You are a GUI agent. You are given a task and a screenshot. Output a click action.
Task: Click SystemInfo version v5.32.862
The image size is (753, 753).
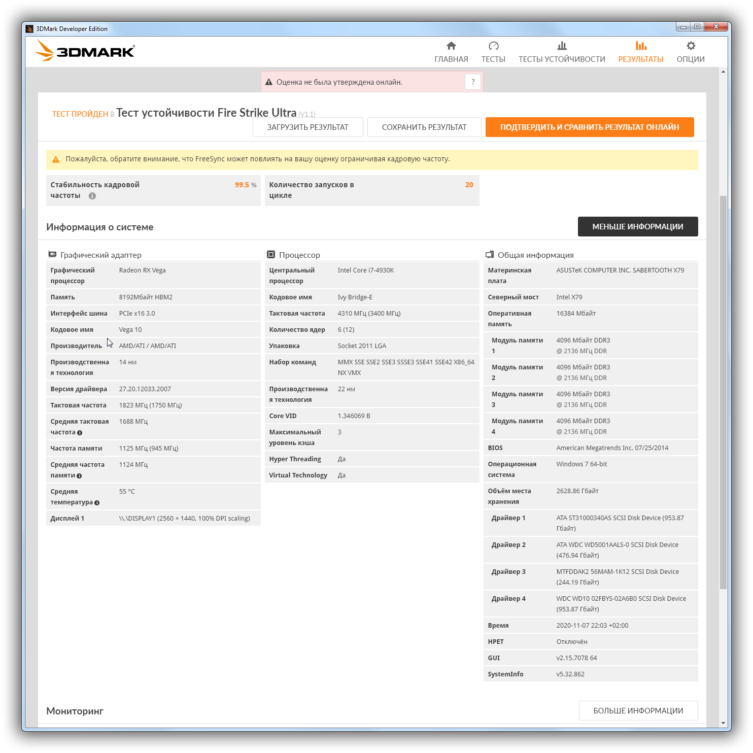click(570, 674)
